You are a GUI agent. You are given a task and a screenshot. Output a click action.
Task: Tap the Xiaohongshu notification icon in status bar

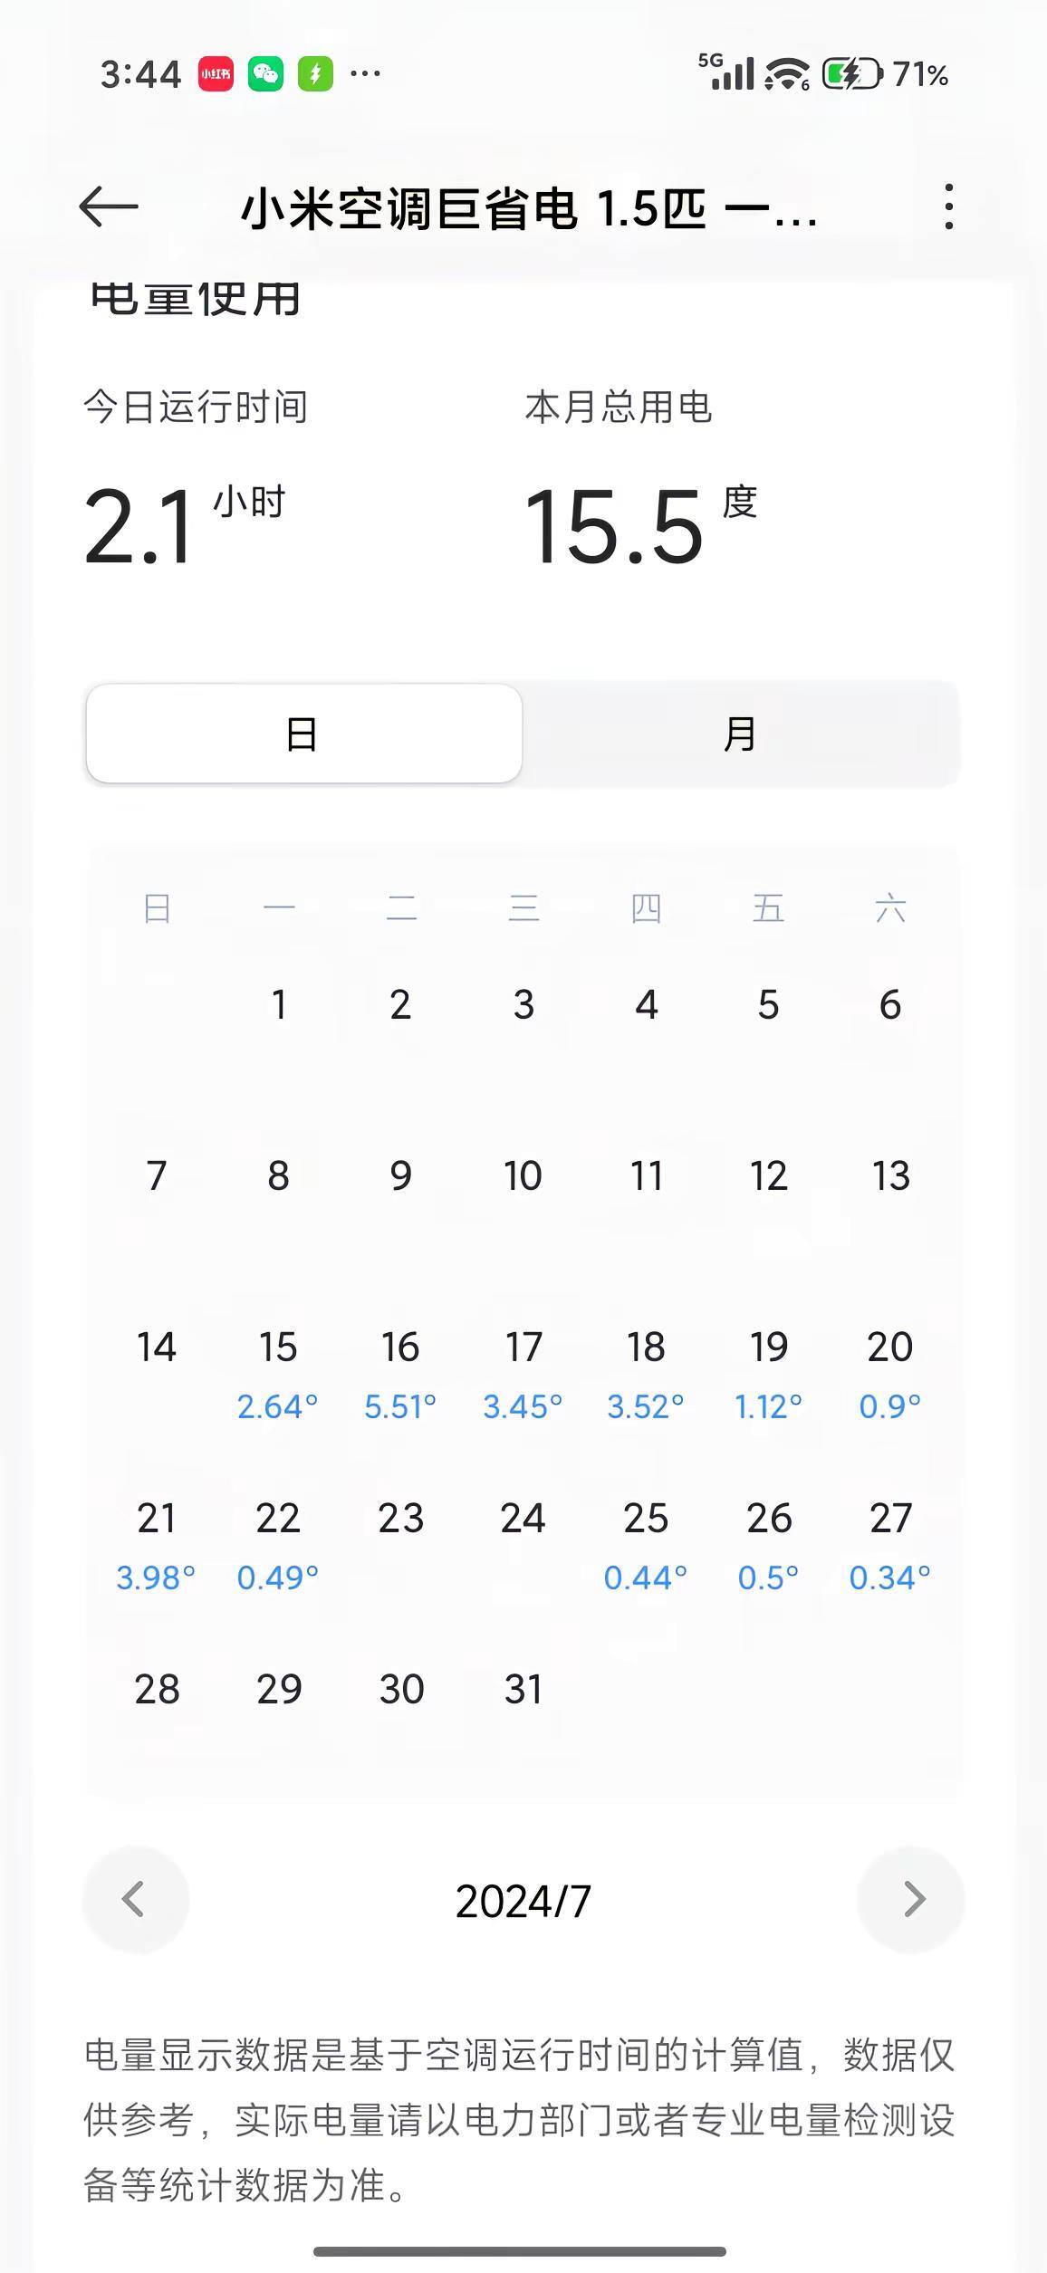point(216,74)
